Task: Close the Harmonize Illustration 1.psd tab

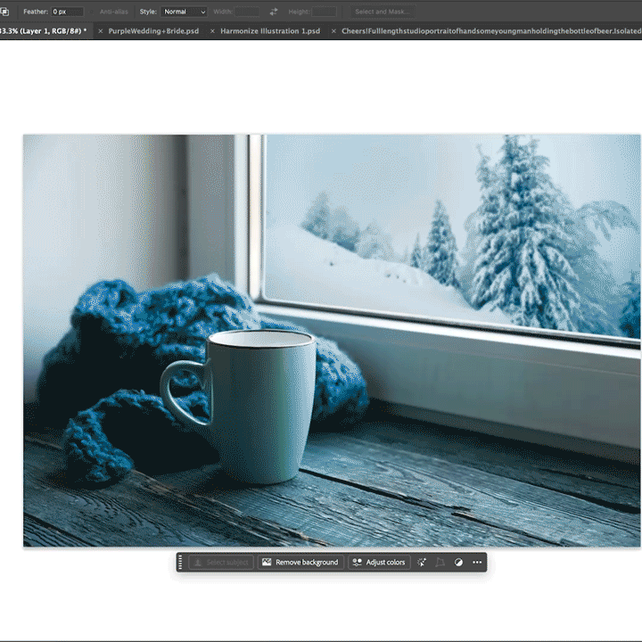Action: click(212, 31)
